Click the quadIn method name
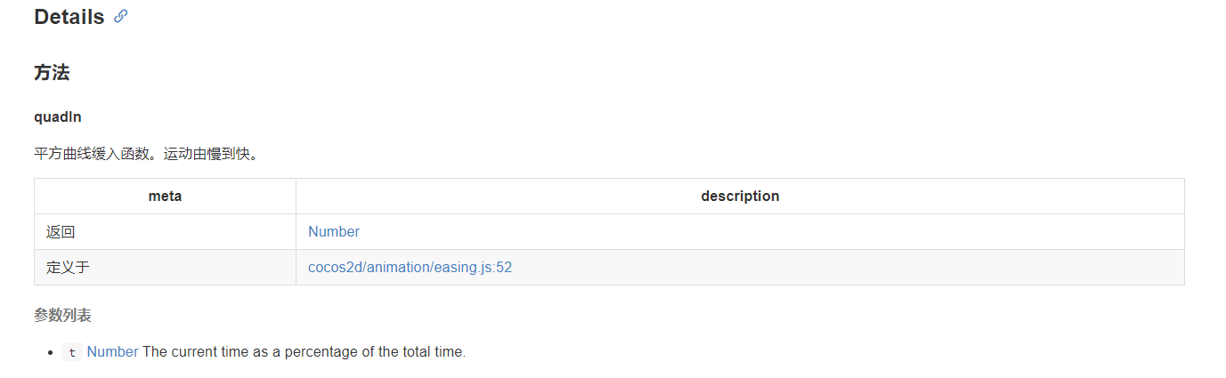Screen dimensions: 1226x378 58,117
